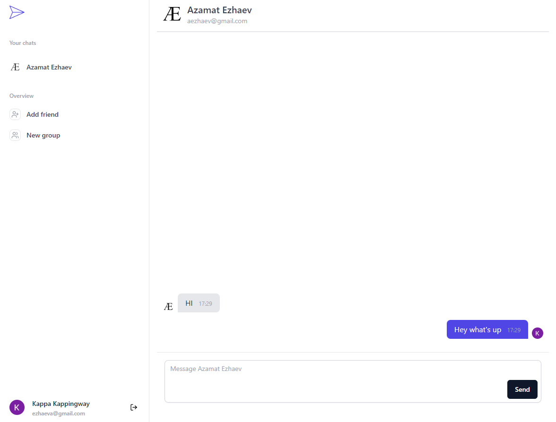556x422 pixels.
Task: Click Azamat Ezhaev's name in the chat header
Action: click(219, 9)
